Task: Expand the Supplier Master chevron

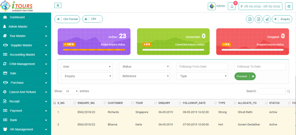Action: click(x=46, y=46)
